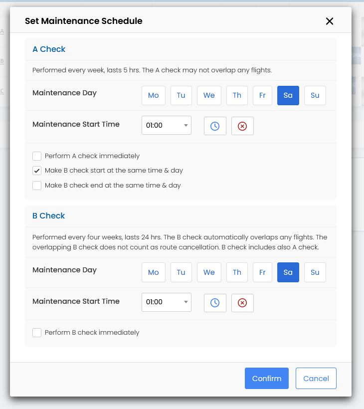This screenshot has width=364, height=409.
Task: Enable Perform A check immediately
Action: pyautogui.click(x=37, y=156)
